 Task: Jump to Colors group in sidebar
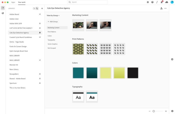(x=50, y=36)
